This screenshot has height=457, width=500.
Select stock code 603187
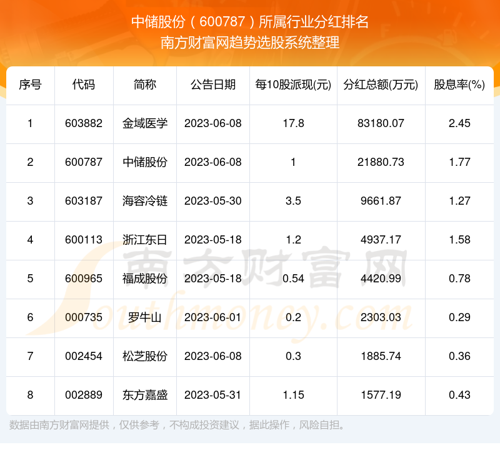84,201
